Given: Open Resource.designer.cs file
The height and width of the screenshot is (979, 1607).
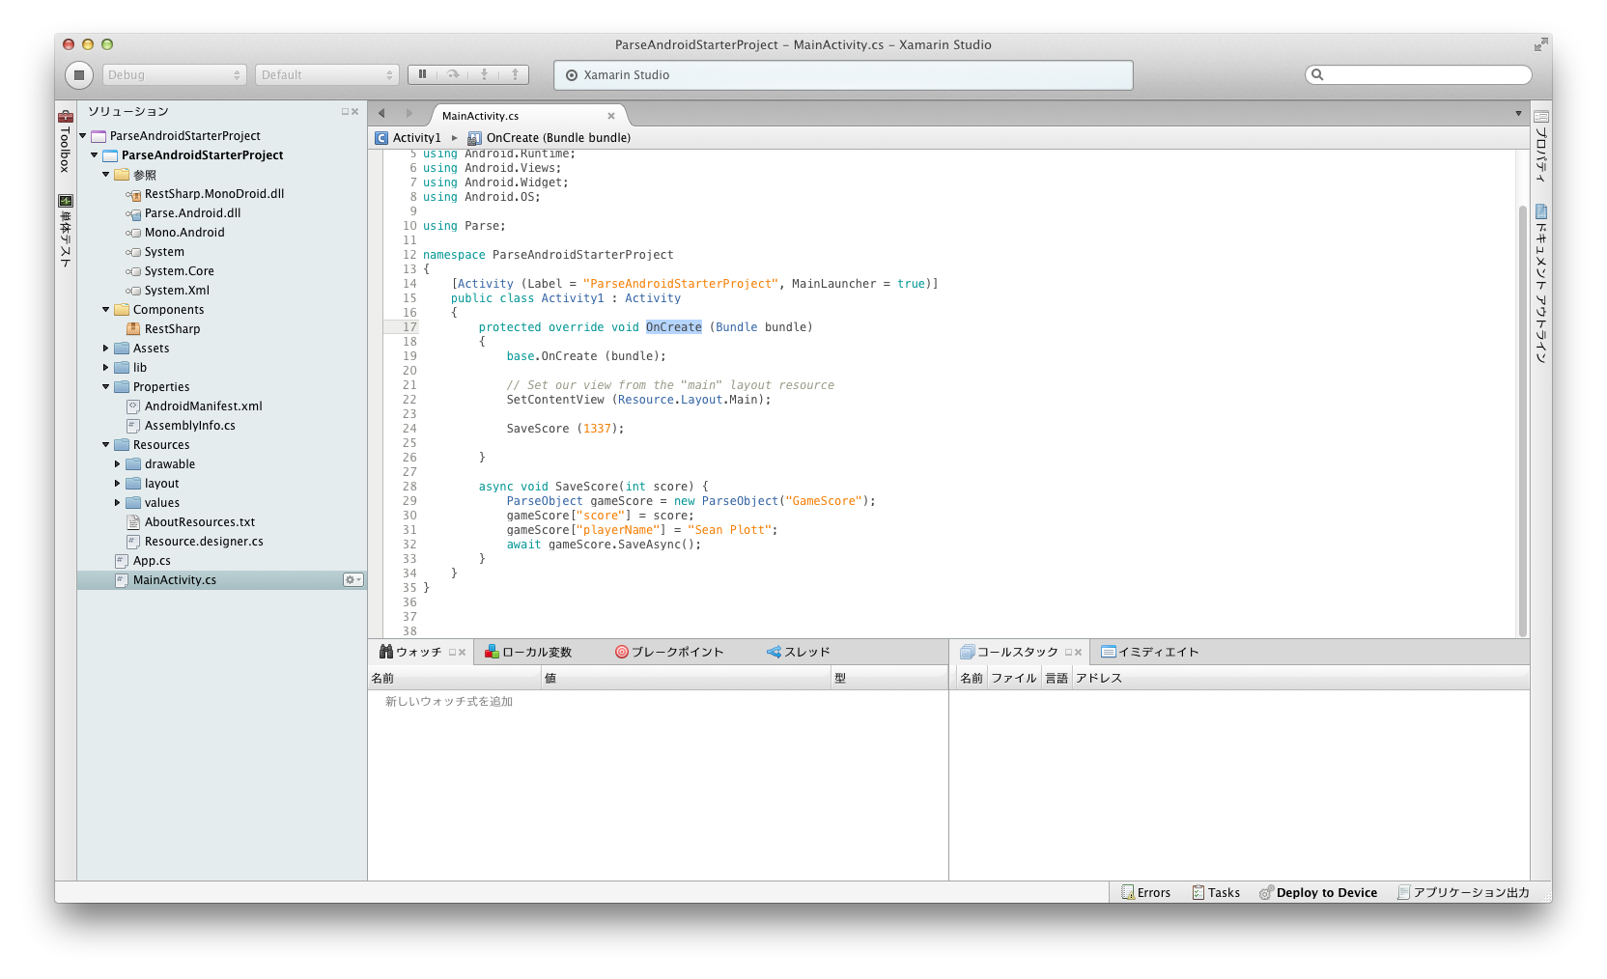Looking at the screenshot, I should [204, 542].
